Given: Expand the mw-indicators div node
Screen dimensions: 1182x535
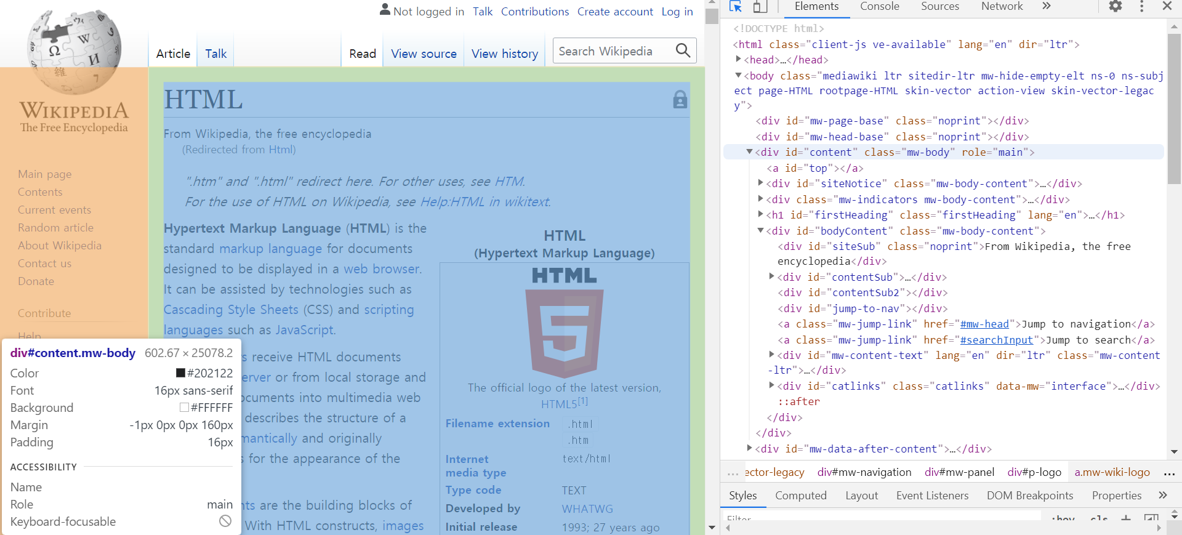Looking at the screenshot, I should (760, 199).
